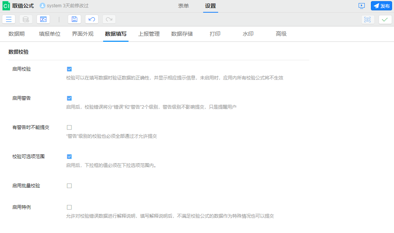
Task: Open the preview eye icon
Action: [367, 19]
